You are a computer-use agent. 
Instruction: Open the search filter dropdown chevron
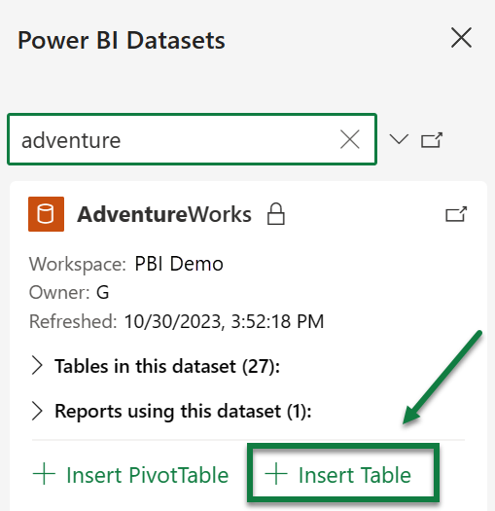coord(399,139)
